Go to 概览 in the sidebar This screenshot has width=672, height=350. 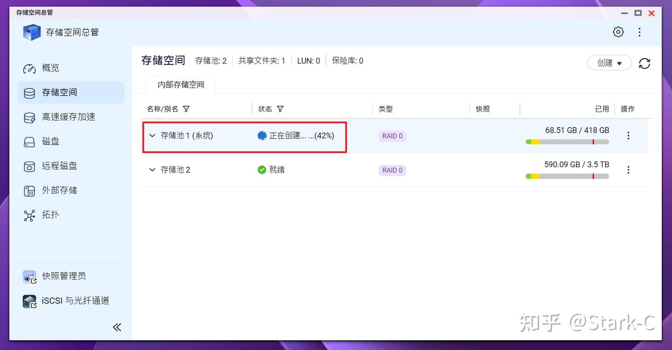pyautogui.click(x=71, y=68)
